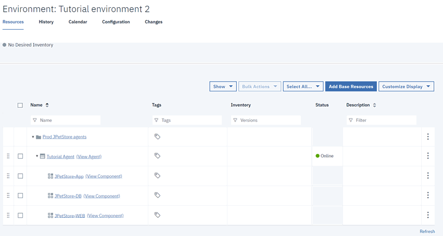Click the component icon beside JPetStore-DB
The width and height of the screenshot is (443, 236).
coord(50,195)
